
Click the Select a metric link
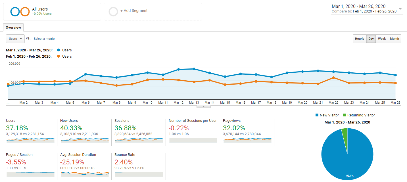44,39
